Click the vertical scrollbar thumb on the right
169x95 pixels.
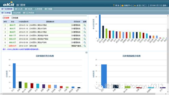click(168, 56)
